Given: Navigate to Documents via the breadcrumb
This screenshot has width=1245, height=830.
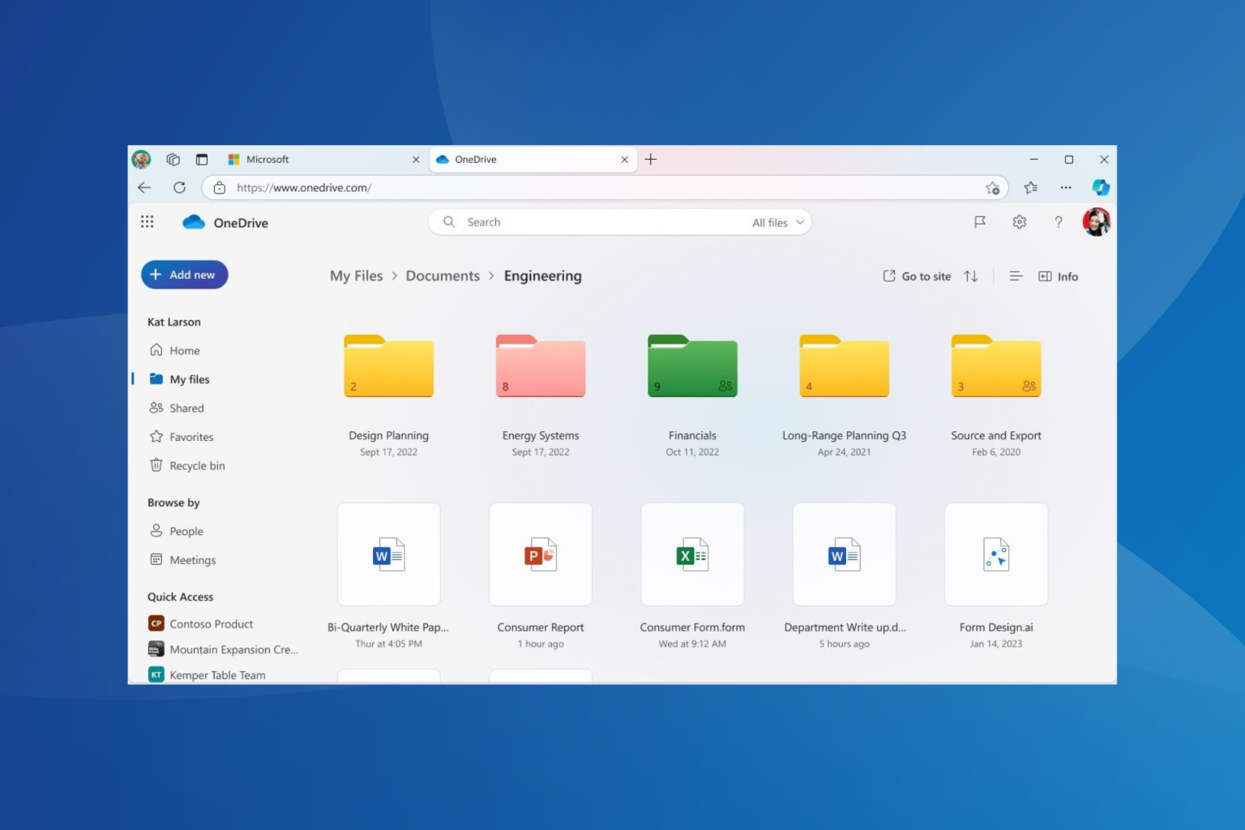Looking at the screenshot, I should (x=443, y=276).
